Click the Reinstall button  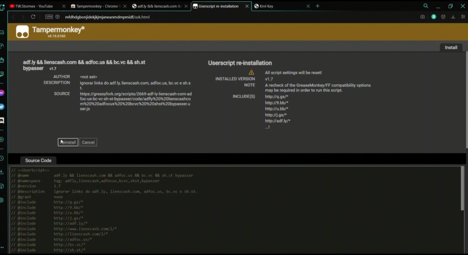68,142
